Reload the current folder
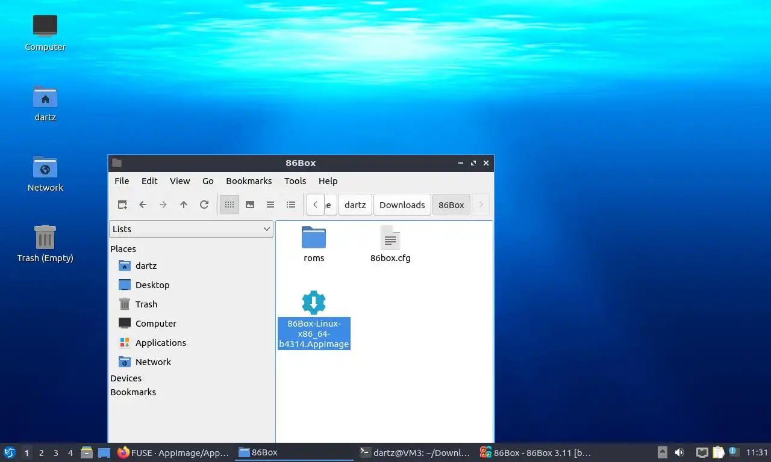Screen dimensions: 771x462 tap(204, 205)
